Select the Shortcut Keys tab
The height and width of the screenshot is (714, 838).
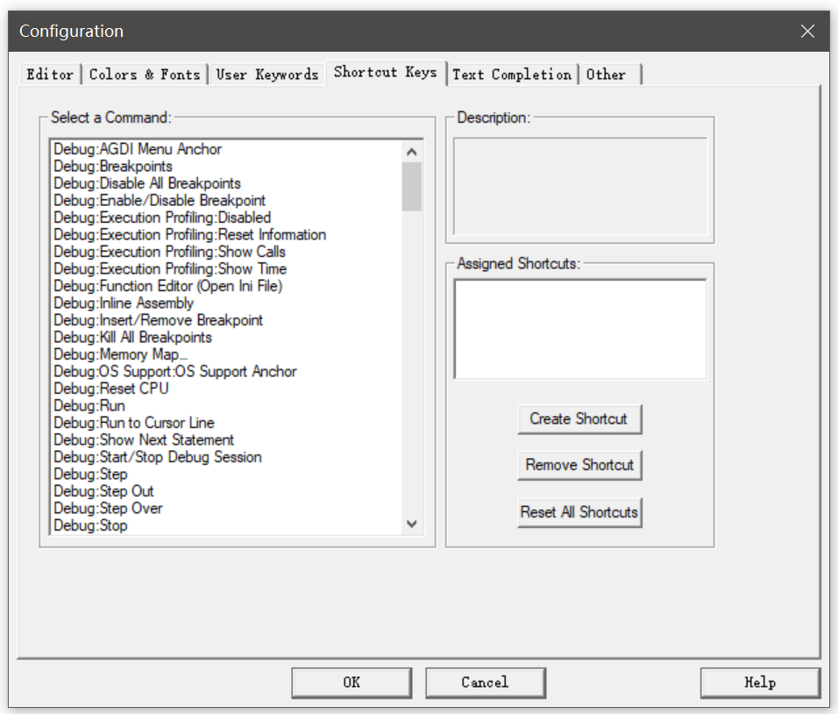[386, 72]
